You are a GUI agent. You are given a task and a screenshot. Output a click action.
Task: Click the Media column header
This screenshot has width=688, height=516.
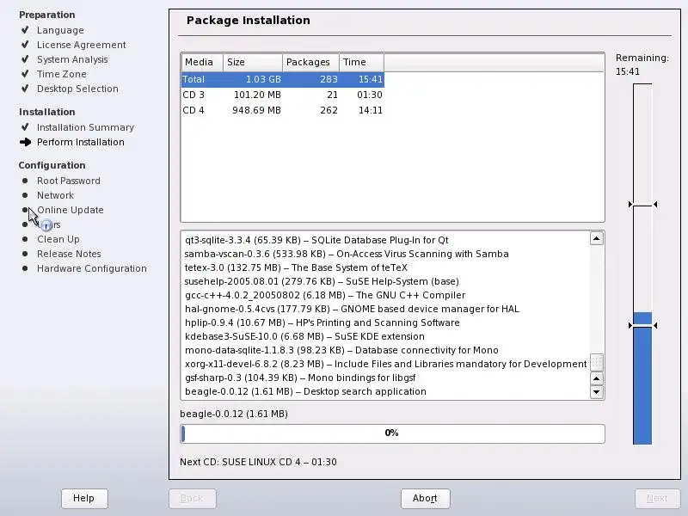(202, 62)
